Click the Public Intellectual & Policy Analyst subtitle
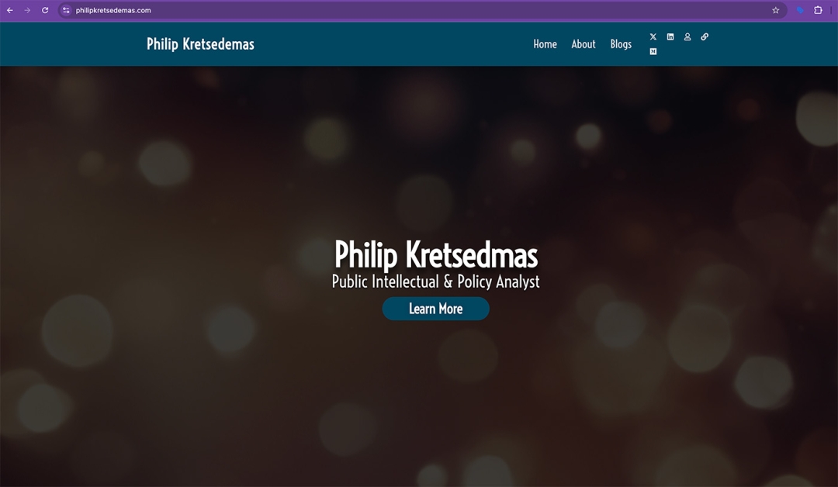 tap(435, 281)
